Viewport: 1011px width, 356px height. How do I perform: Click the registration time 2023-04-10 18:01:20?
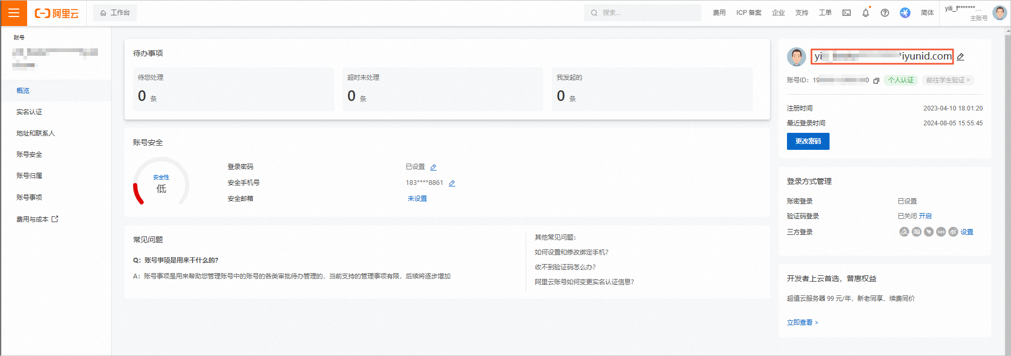tap(952, 108)
